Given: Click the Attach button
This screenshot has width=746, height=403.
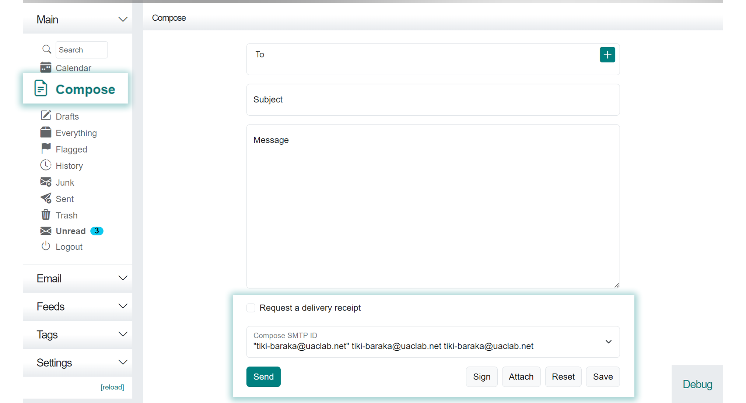Looking at the screenshot, I should pos(521,376).
